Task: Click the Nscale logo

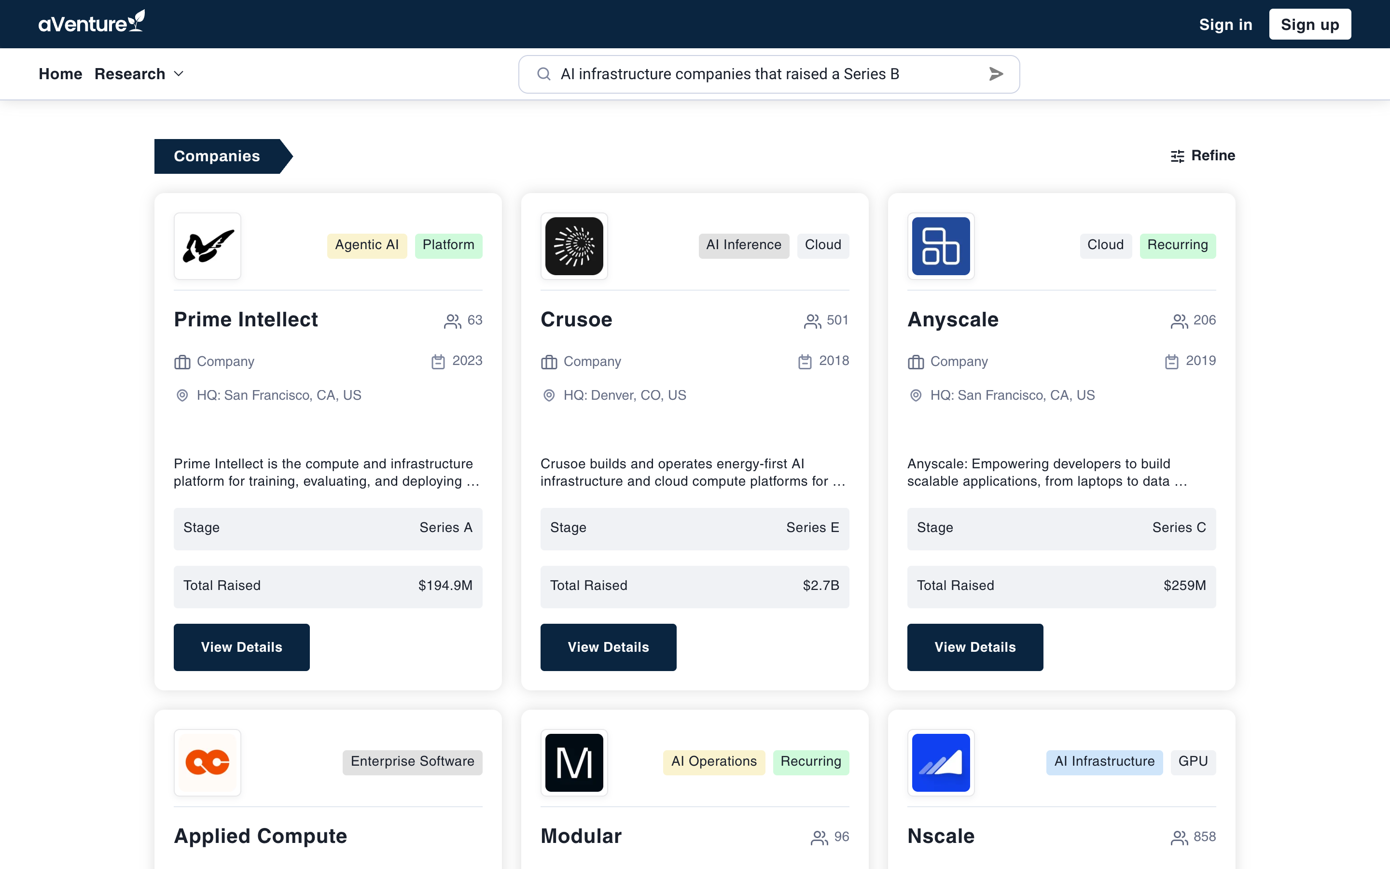Action: (x=941, y=763)
